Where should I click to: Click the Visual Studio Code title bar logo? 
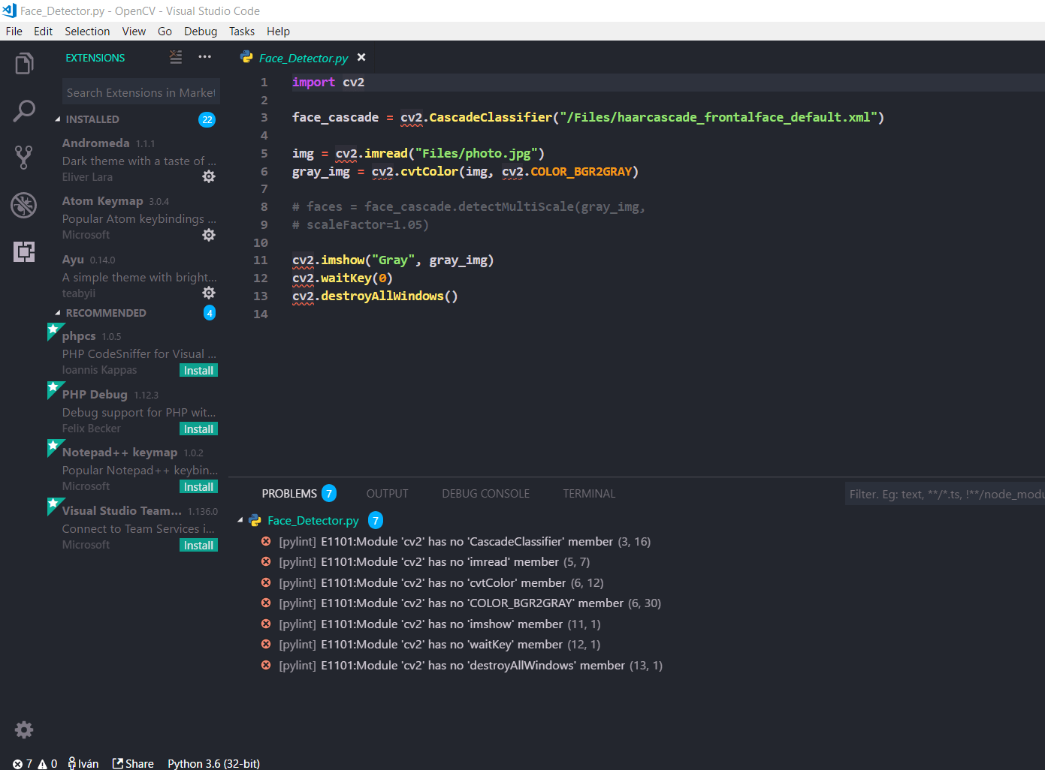(10, 11)
